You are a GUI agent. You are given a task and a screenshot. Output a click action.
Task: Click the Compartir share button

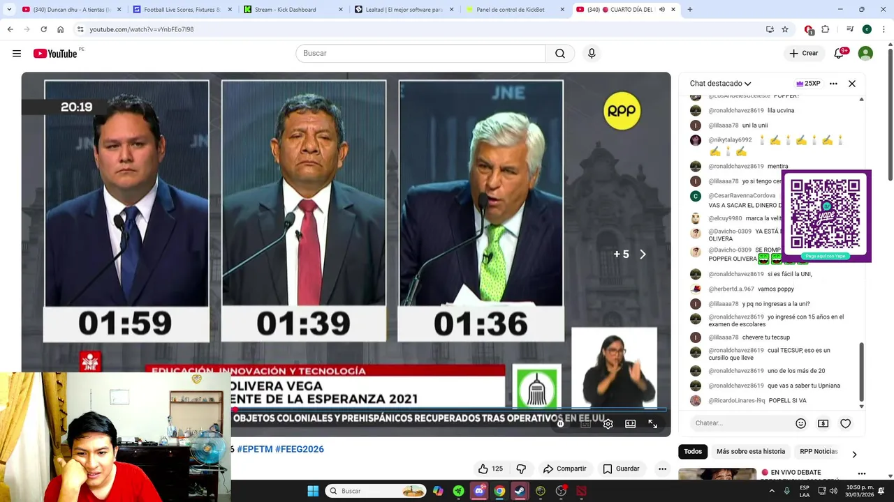tap(564, 469)
